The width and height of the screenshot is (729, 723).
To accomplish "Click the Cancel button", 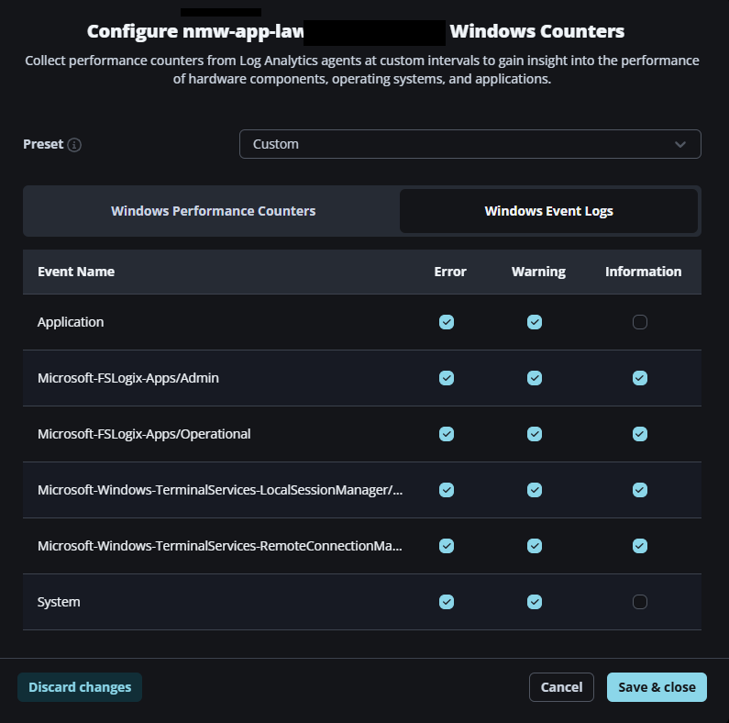I will (x=561, y=687).
